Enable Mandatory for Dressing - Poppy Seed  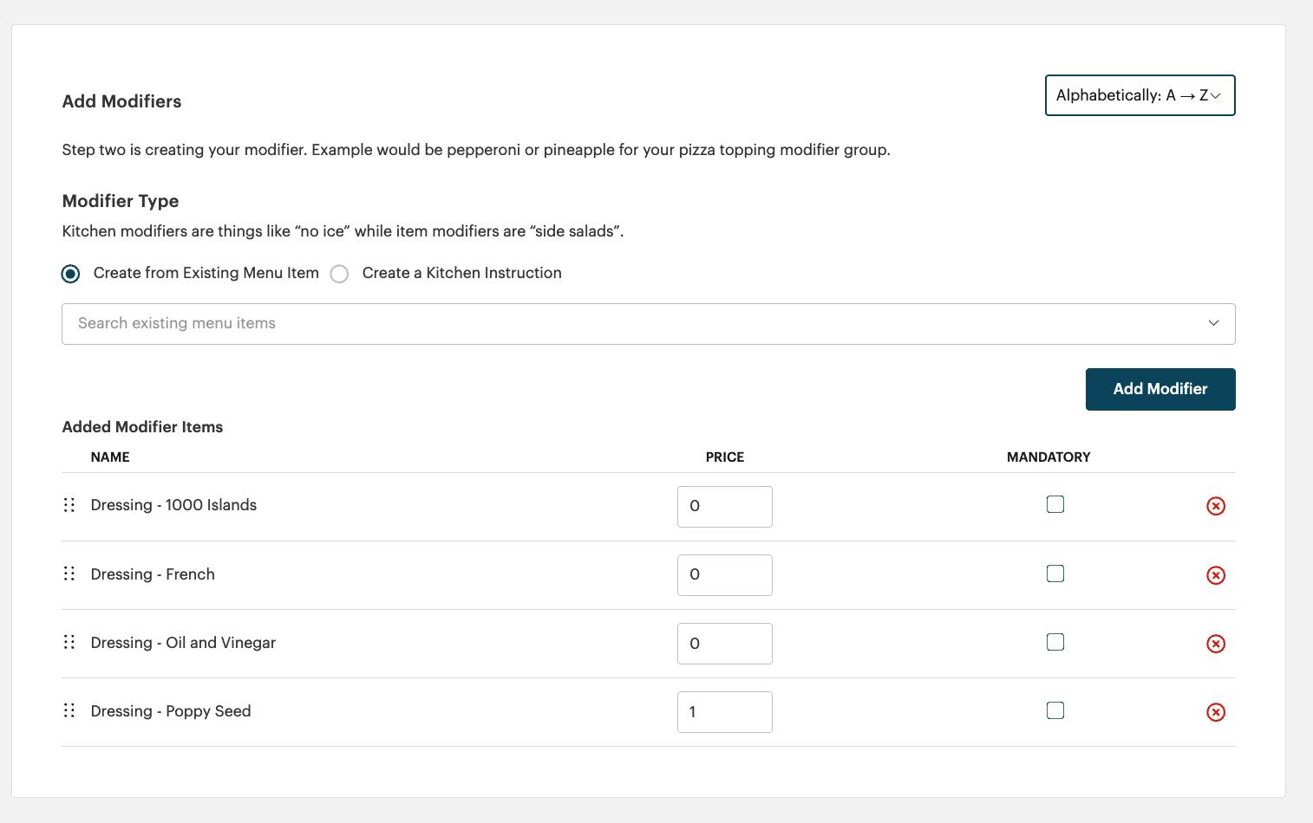[1055, 710]
